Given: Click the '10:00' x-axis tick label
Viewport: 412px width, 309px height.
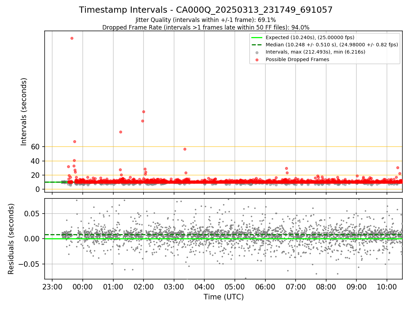Looking at the screenshot, I should click(387, 287).
